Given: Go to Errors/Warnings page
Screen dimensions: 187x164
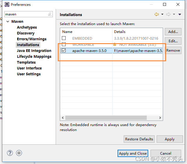Looking at the screenshot, I should 32,39.
